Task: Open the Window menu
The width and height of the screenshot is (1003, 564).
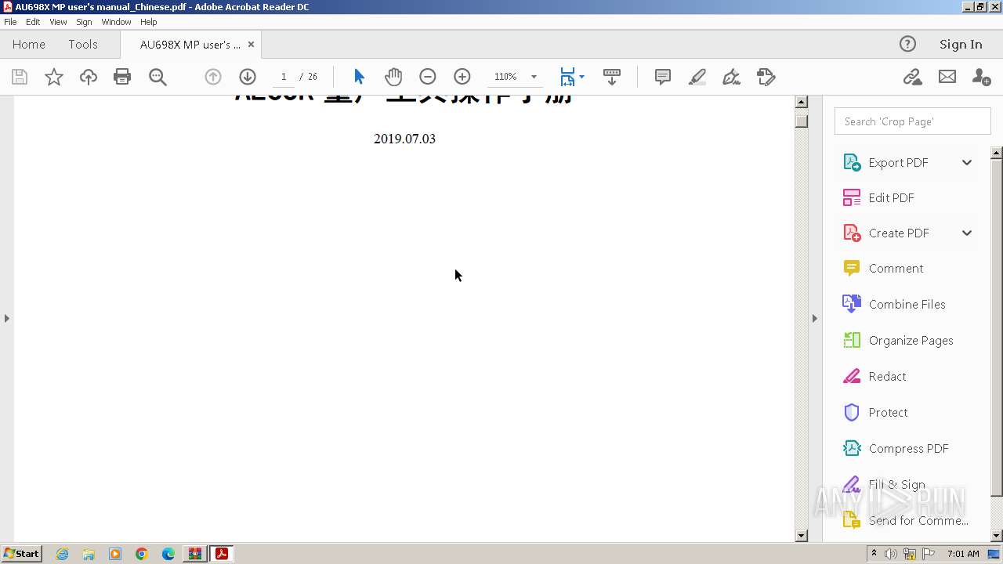Action: point(116,22)
